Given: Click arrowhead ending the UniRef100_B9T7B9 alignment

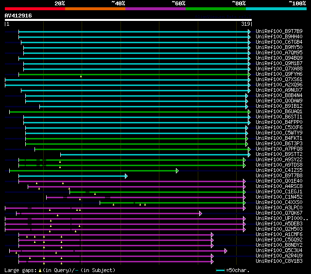Looking at the screenshot, I should [x=249, y=32].
